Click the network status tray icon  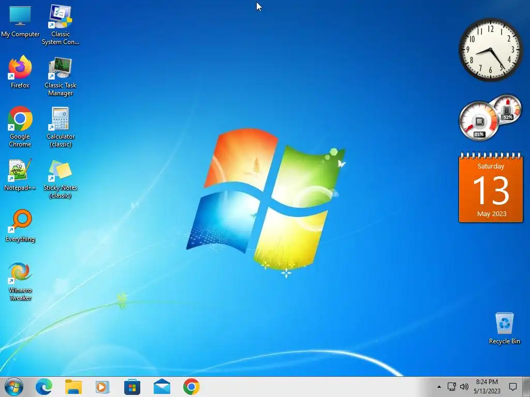(x=451, y=387)
